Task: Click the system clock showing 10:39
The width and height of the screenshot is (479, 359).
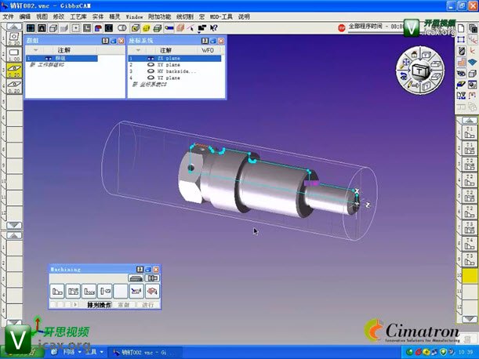Action: (x=466, y=352)
